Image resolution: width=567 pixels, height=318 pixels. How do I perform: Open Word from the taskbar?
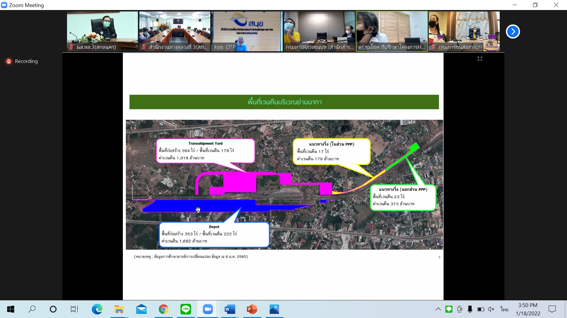[x=230, y=309]
